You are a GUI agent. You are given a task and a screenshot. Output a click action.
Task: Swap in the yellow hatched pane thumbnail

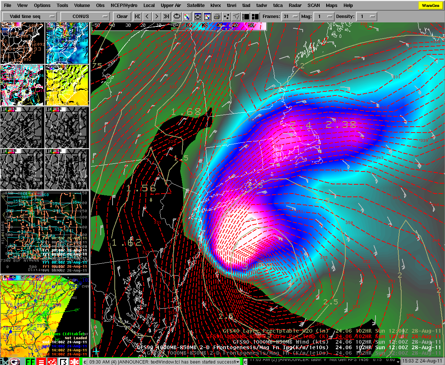(67, 85)
